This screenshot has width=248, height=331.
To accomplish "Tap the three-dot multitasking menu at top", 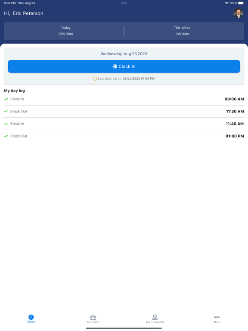I will pyautogui.click(x=124, y=3).
